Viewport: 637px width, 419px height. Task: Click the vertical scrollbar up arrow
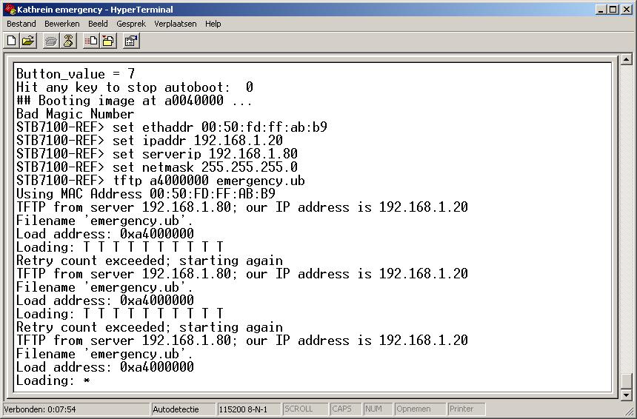[627, 60]
